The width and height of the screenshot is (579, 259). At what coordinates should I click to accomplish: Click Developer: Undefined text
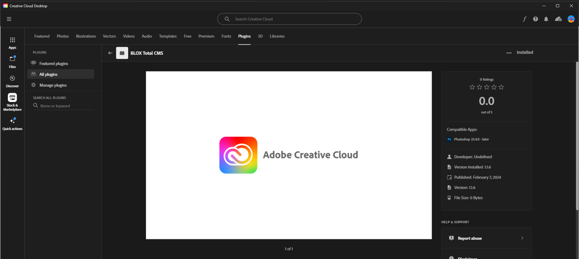[x=473, y=157]
